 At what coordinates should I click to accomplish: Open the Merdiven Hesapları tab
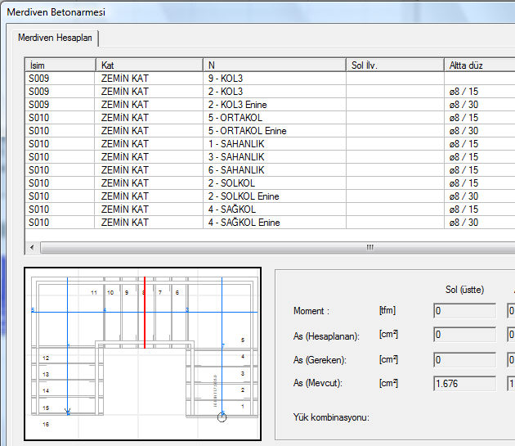pos(56,38)
